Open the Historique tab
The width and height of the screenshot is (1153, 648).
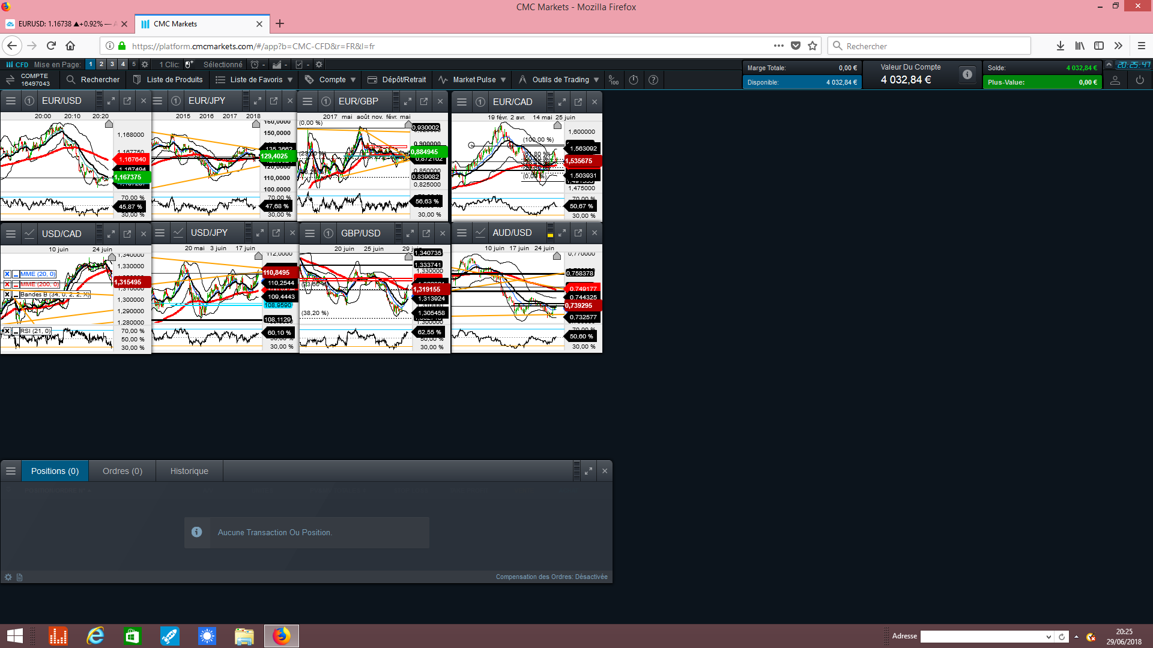[189, 471]
